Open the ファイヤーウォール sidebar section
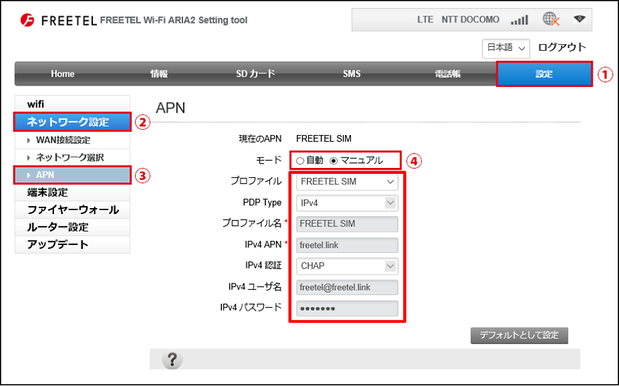 tap(72, 209)
